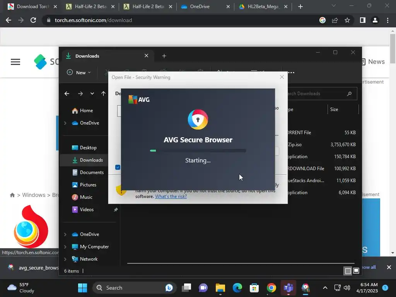Switch to the OneDrive Chrome tab
This screenshot has height=297, width=396.
[x=205, y=7]
